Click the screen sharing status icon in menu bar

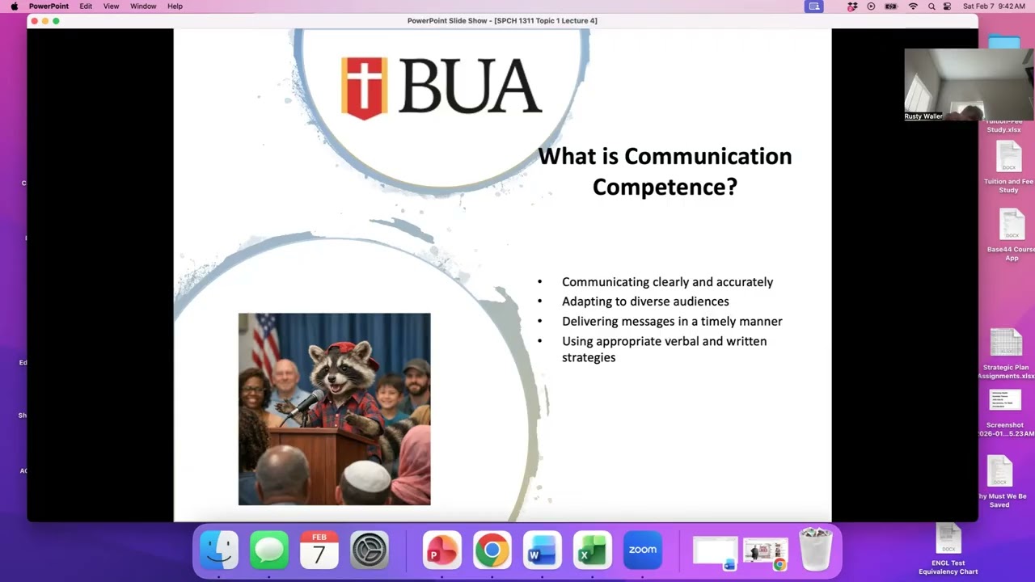point(814,6)
